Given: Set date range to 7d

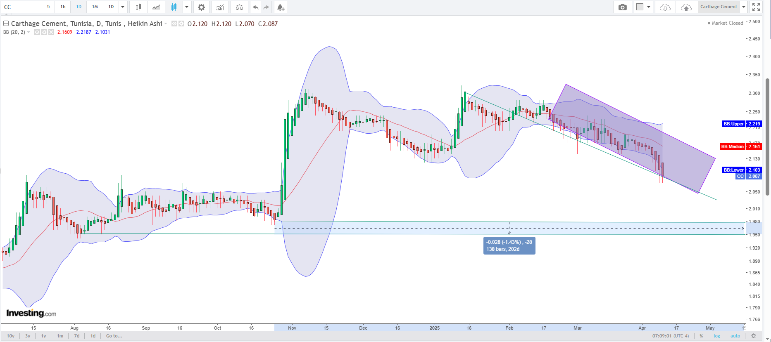Looking at the screenshot, I should 77,336.
